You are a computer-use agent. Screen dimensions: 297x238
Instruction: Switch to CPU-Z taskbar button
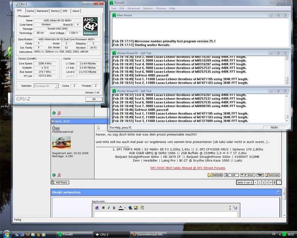point(111,234)
